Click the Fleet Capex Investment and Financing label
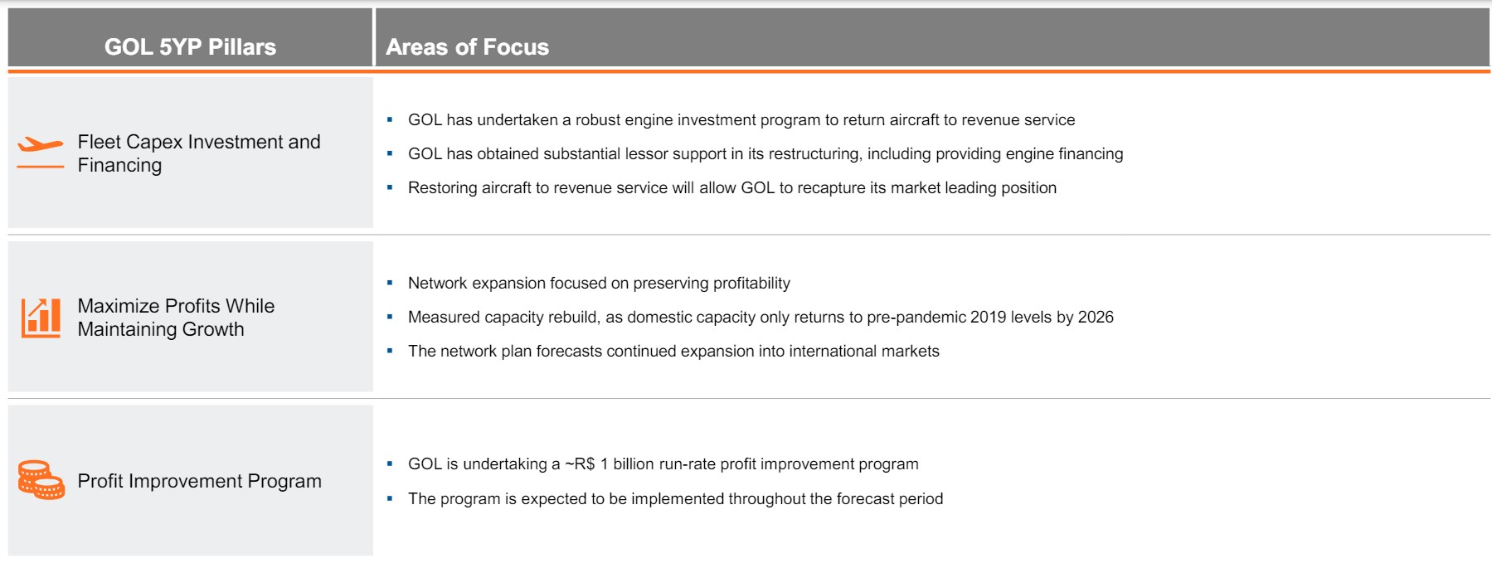 (x=198, y=153)
